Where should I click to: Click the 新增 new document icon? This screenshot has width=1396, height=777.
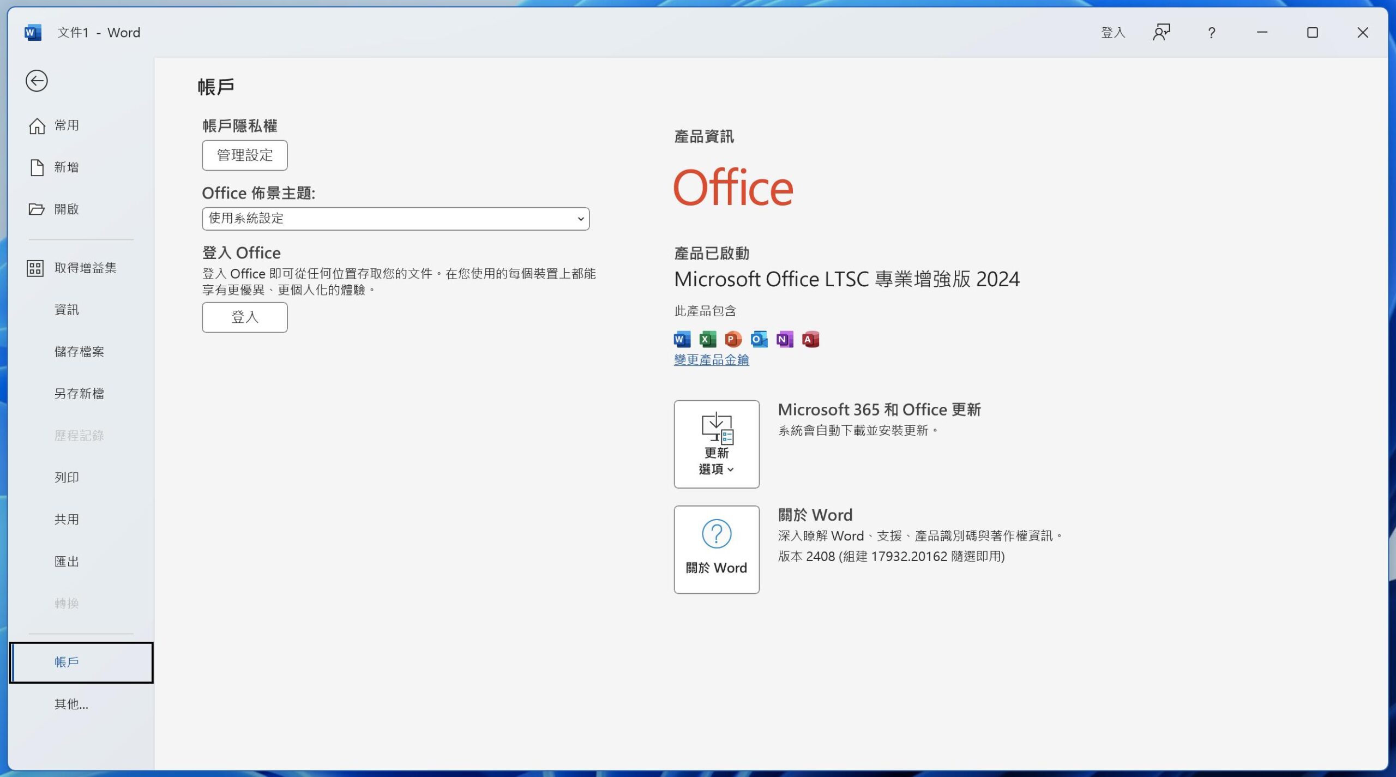pos(37,167)
